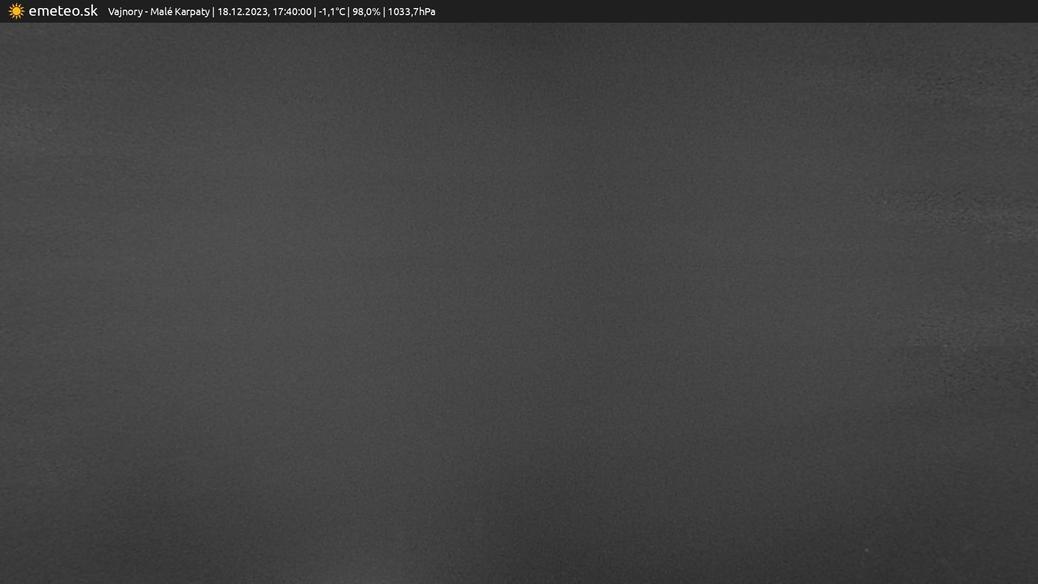
Task: Click the dash between Vajnory and Malé
Action: point(147,12)
